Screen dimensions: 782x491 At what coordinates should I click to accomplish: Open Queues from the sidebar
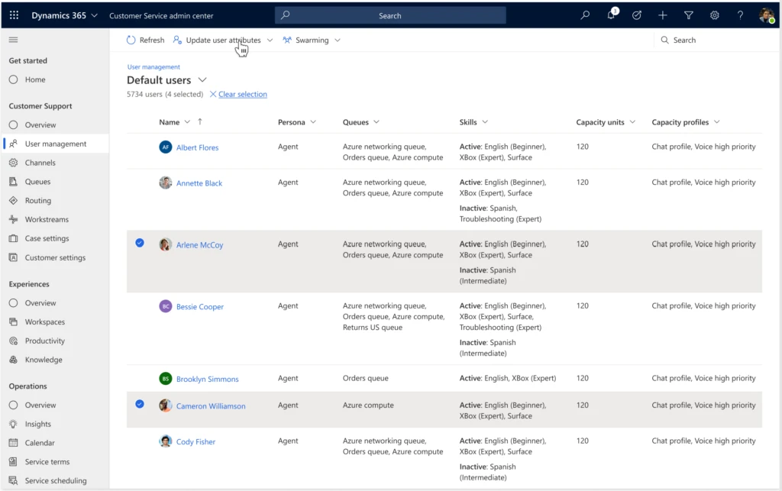(37, 182)
